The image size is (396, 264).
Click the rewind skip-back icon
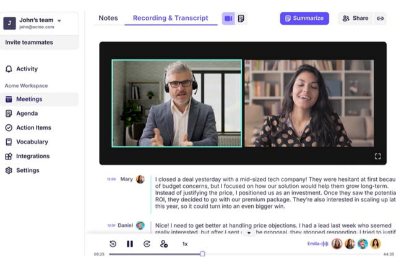(113, 244)
